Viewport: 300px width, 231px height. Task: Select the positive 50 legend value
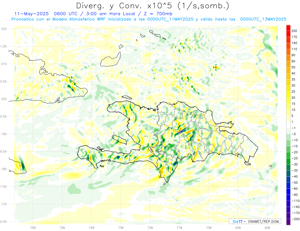(x=294, y=67)
